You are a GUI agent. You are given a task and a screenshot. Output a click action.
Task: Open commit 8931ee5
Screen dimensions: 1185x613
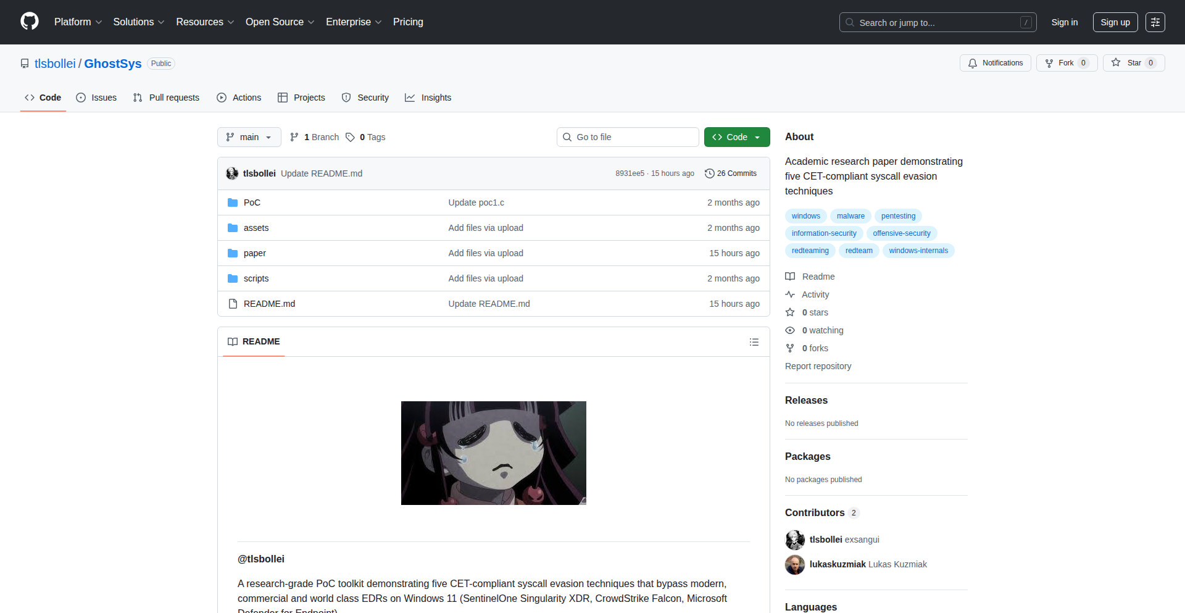click(x=630, y=173)
